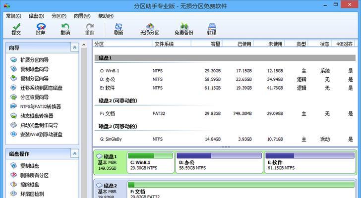Start 迁移系统到固态磁盘 wizard
The width and height of the screenshot is (361, 198).
[36, 88]
